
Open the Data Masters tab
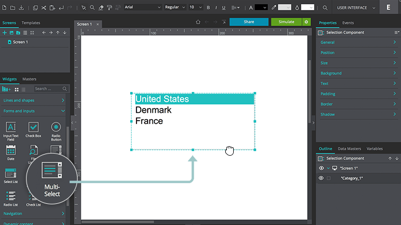pos(349,149)
